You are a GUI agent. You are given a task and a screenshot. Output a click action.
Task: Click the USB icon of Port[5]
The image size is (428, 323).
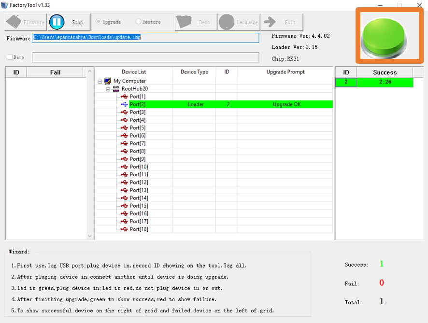tap(124, 127)
